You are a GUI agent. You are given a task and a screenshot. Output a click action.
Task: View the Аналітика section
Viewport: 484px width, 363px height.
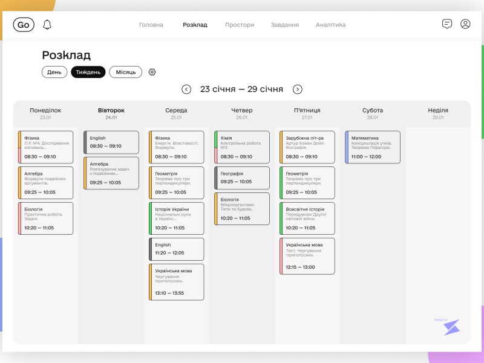pyautogui.click(x=329, y=25)
